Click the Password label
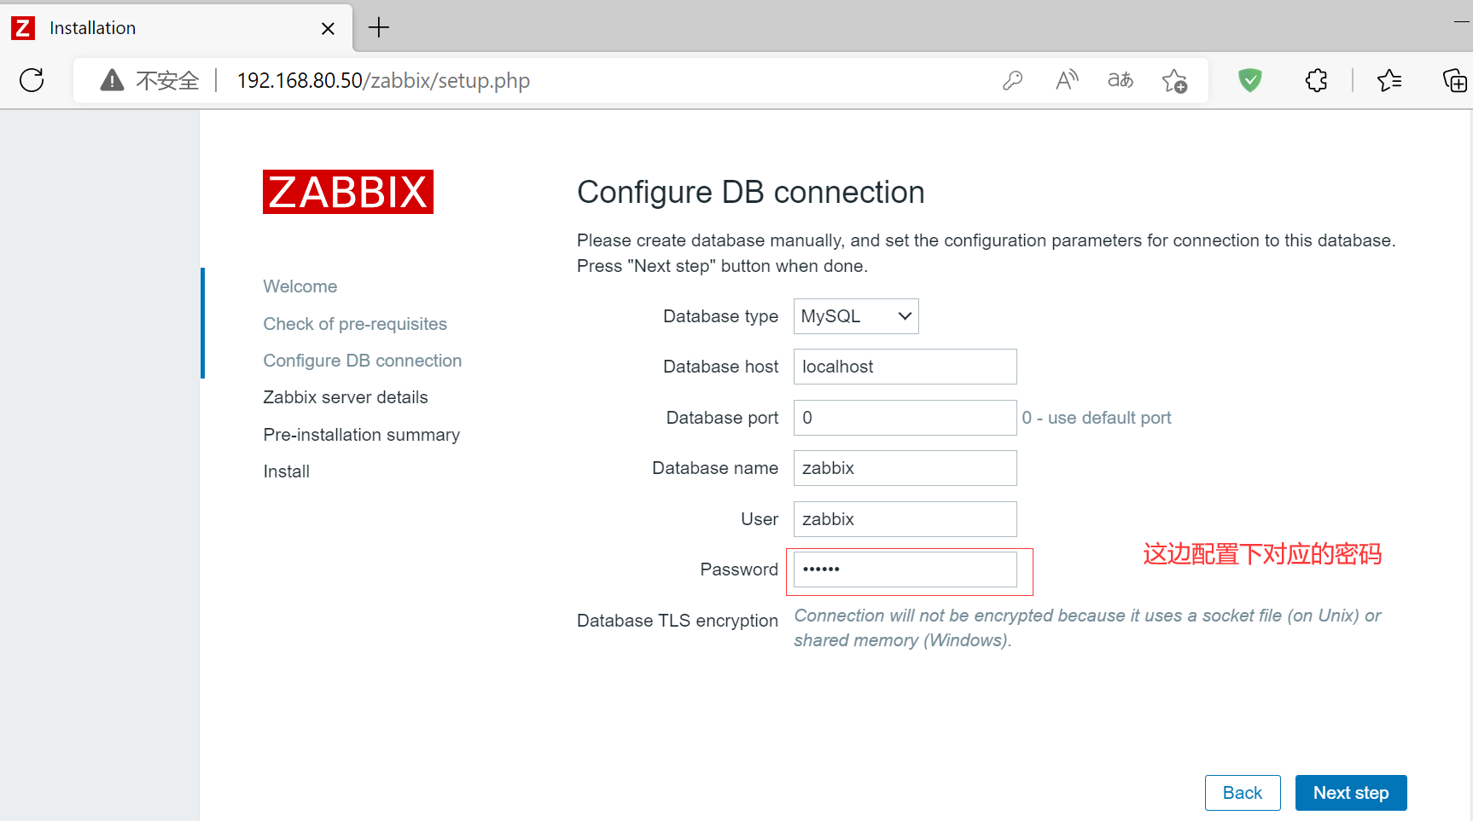The height and width of the screenshot is (821, 1473). [x=739, y=569]
